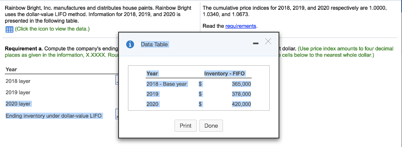Click the Inventory - FIFO column header
This screenshot has height=147, width=402.
(x=224, y=73)
